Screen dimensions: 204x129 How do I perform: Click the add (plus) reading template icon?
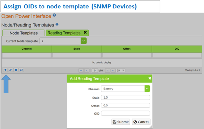point(5,70)
